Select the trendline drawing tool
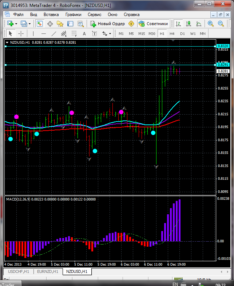234x286 pixels. point(54,33)
